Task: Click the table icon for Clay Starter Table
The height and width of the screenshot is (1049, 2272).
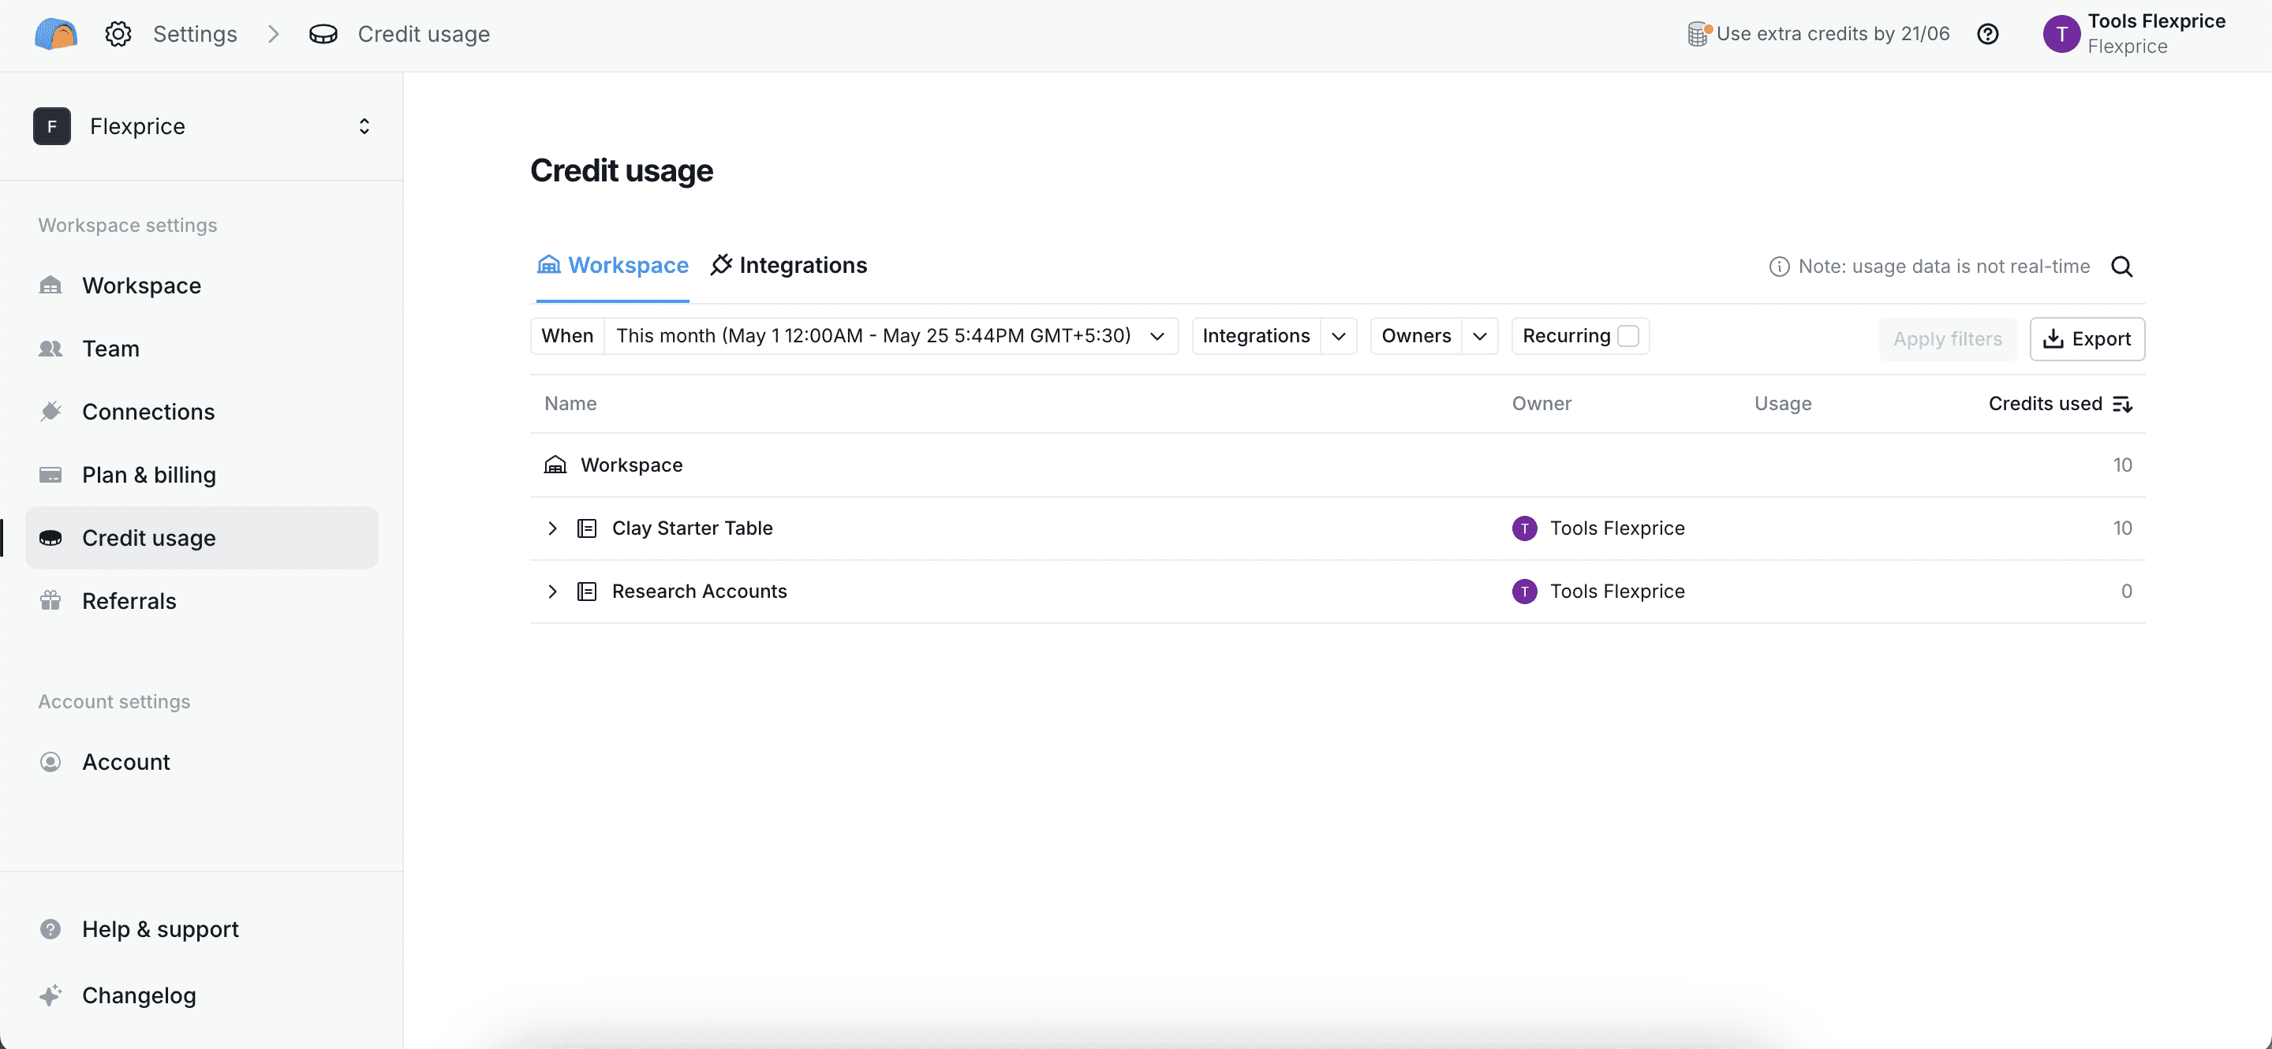Action: point(586,528)
